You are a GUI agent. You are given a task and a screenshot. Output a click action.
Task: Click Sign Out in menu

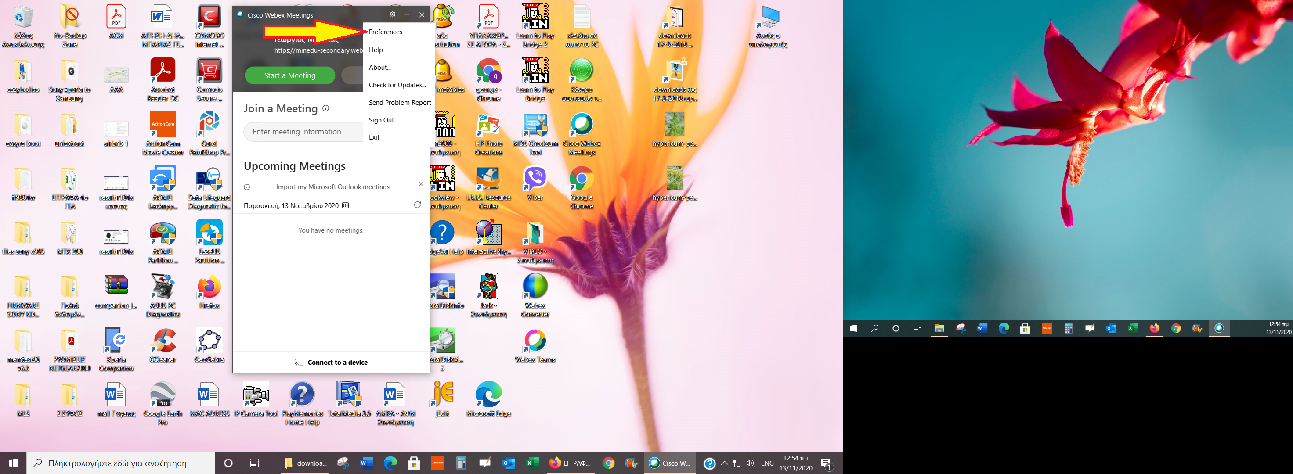click(x=382, y=120)
